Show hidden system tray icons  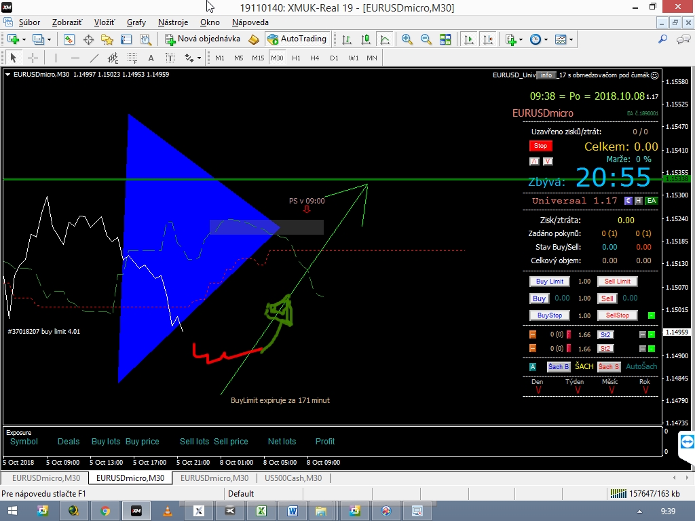(x=639, y=512)
